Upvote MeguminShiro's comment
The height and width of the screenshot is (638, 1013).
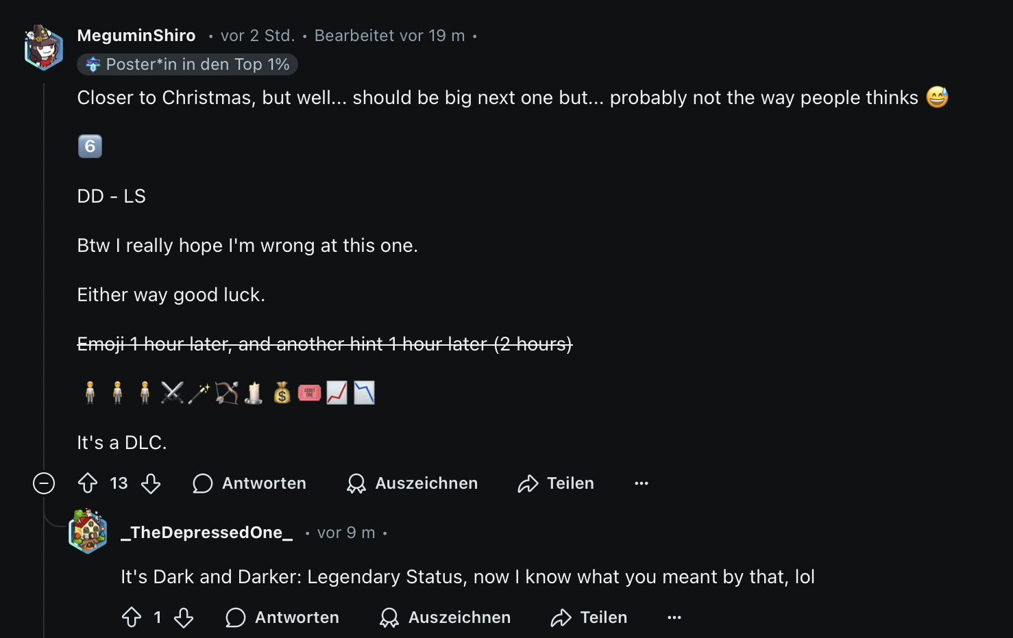pyautogui.click(x=88, y=483)
